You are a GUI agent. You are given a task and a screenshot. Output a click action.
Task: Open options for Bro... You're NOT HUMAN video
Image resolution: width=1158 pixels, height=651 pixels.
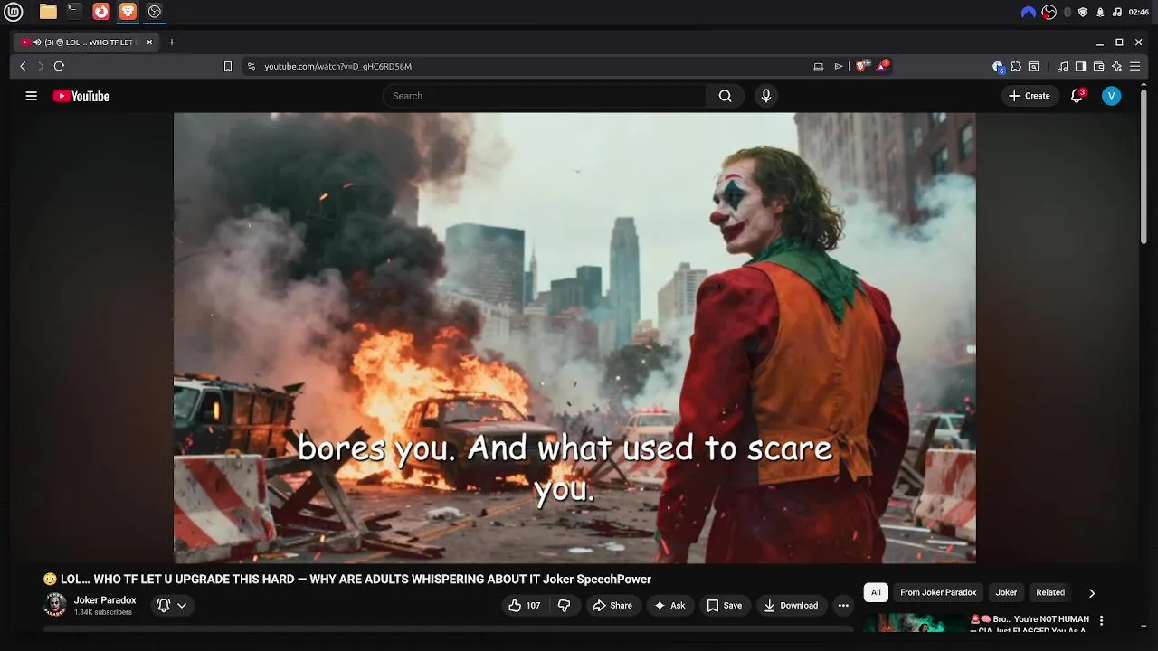point(1101,620)
